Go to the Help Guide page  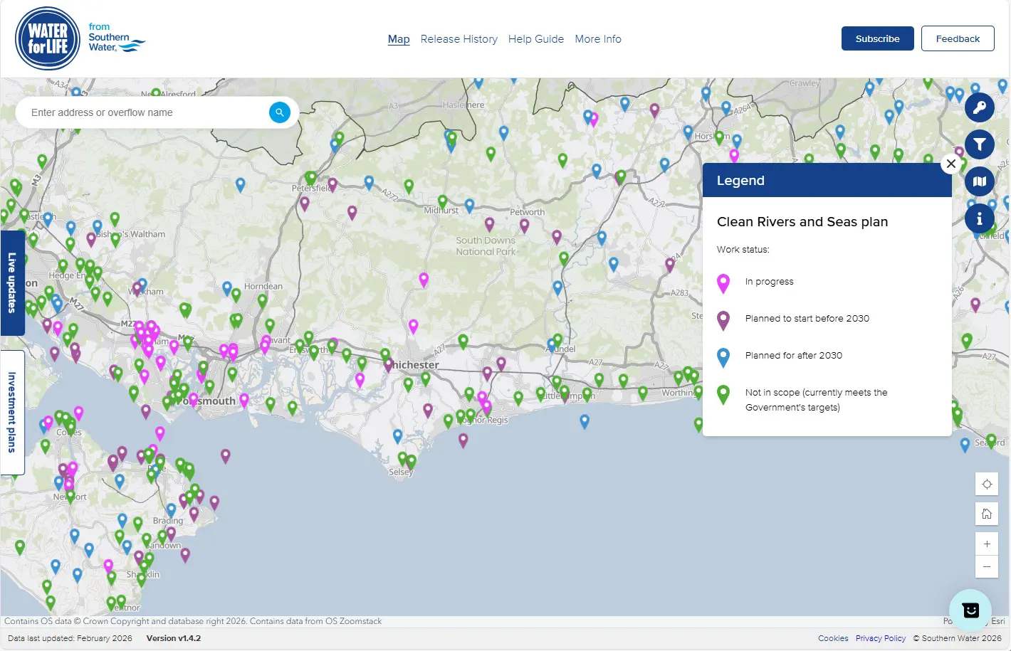[535, 39]
